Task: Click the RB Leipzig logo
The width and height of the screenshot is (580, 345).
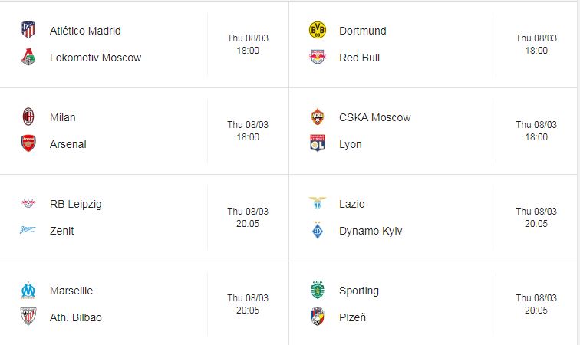Action: [28, 204]
